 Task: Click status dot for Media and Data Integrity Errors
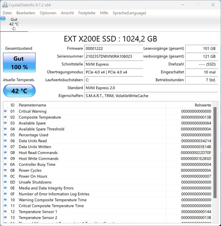pos(5,188)
